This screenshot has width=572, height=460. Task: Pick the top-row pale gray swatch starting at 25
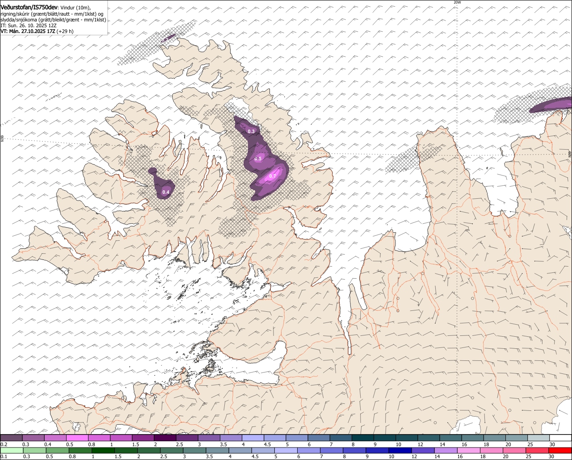539,438
